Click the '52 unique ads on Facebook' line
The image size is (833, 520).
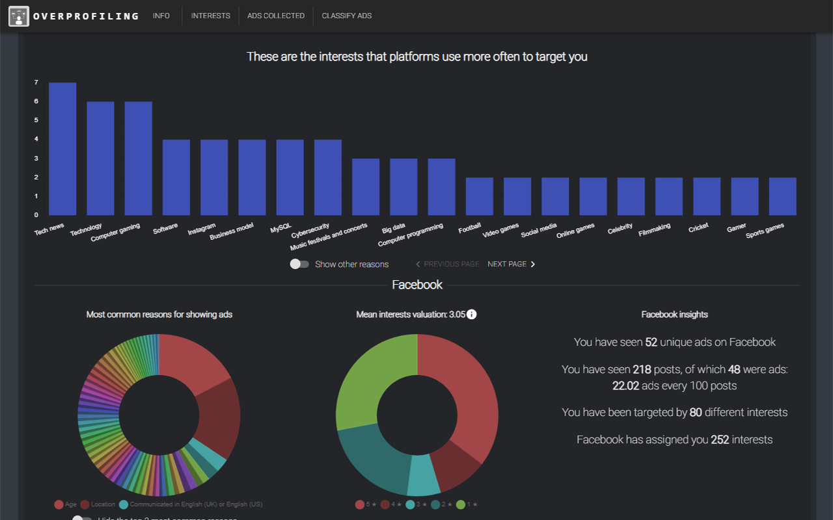(x=675, y=342)
